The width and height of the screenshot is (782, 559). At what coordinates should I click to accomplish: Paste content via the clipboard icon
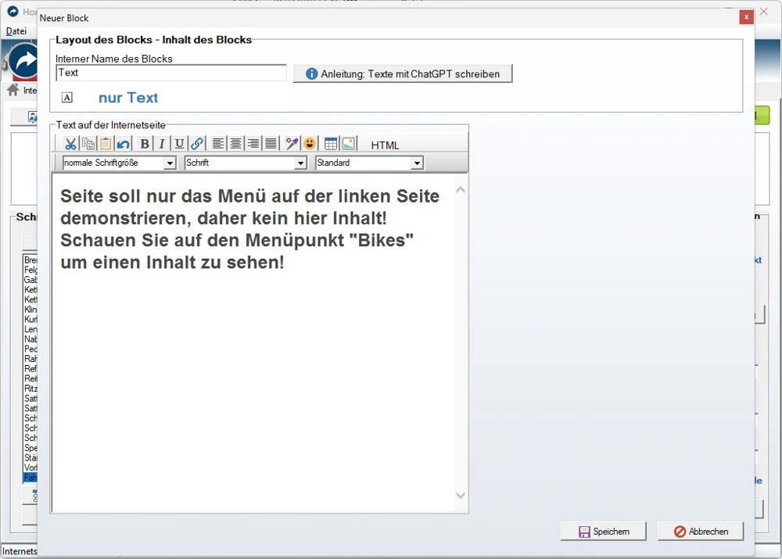[107, 143]
